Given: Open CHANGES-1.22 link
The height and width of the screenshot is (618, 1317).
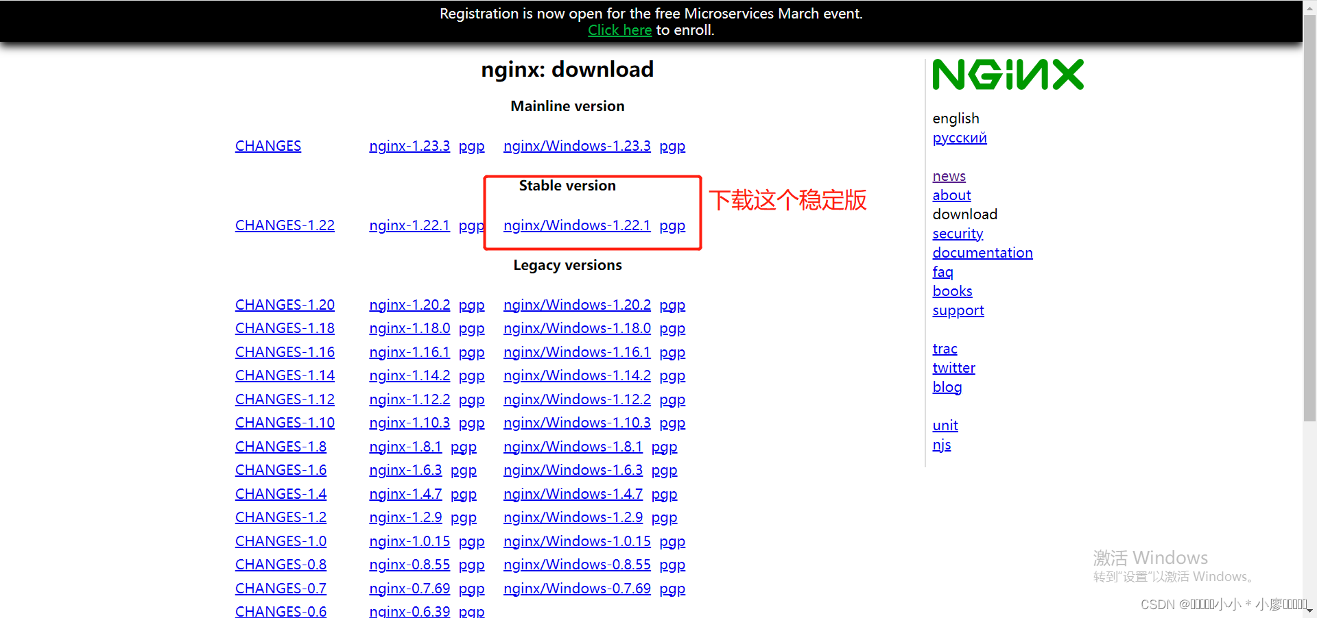Looking at the screenshot, I should pyautogui.click(x=285, y=225).
